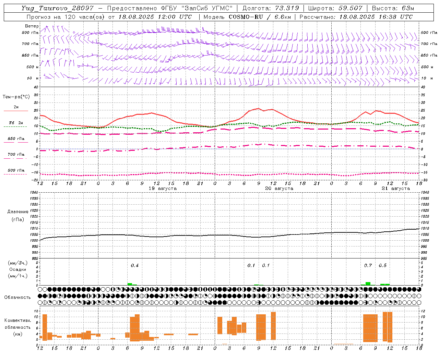Select the text Предоставлено ФГБУ "ЗапСиб УГМС"
439x351 pixels.
pyautogui.click(x=170, y=8)
